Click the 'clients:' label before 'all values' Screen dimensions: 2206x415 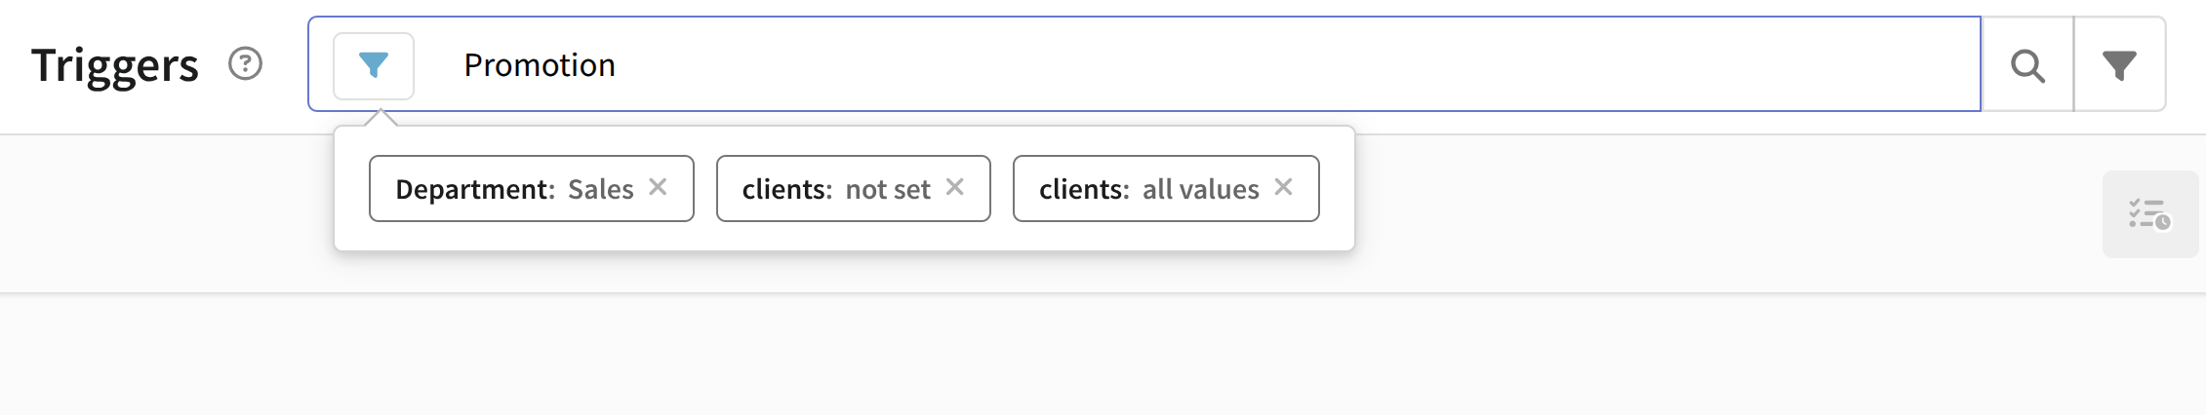(1084, 189)
